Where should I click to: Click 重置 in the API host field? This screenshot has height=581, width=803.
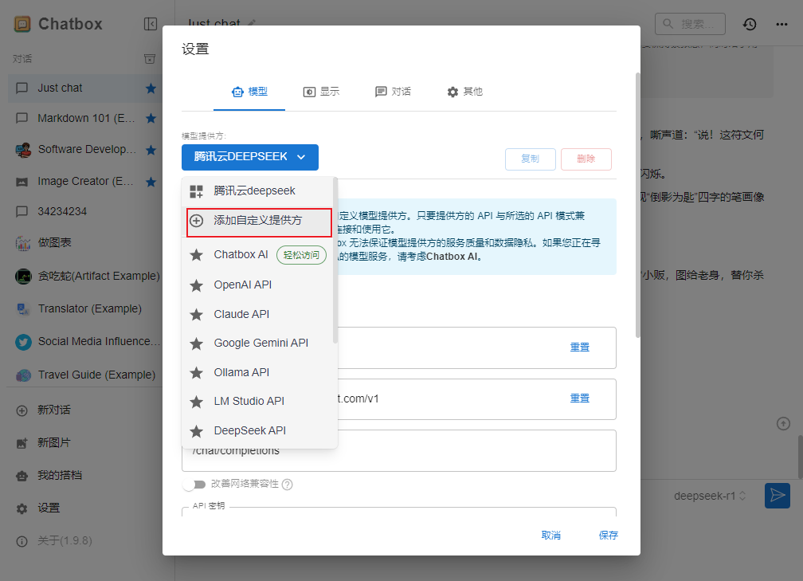tap(580, 398)
